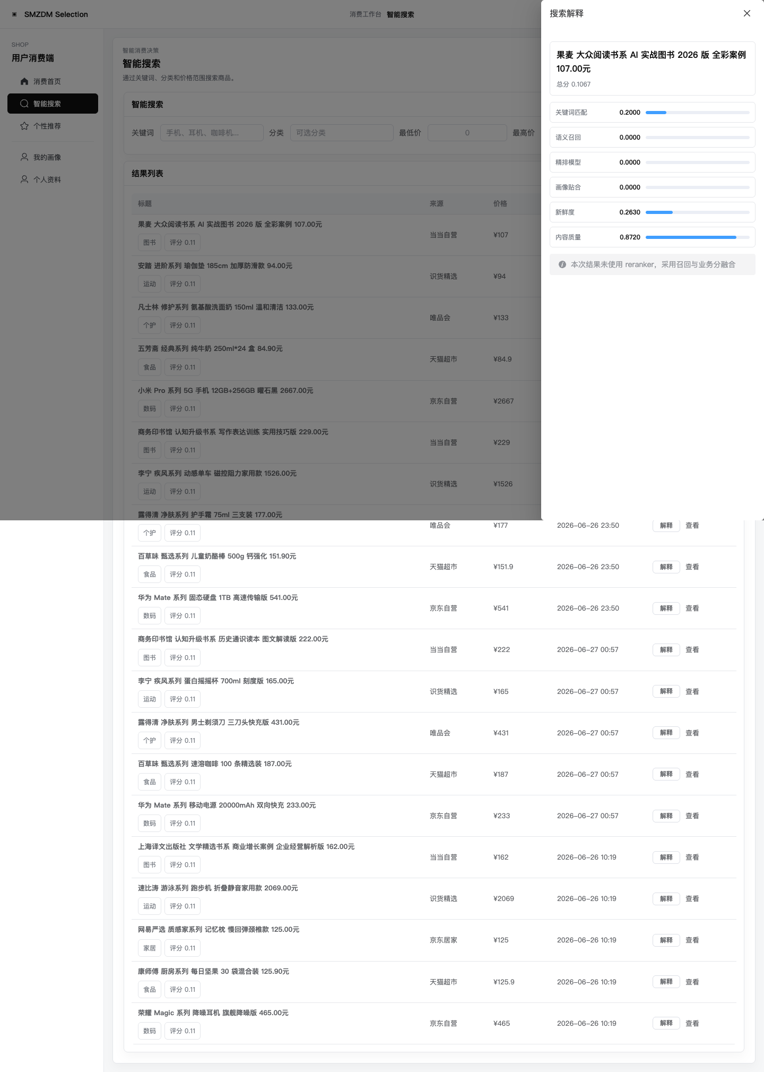Click the SMZDM Selection logo icon
The image size is (764, 1072).
(x=14, y=14)
